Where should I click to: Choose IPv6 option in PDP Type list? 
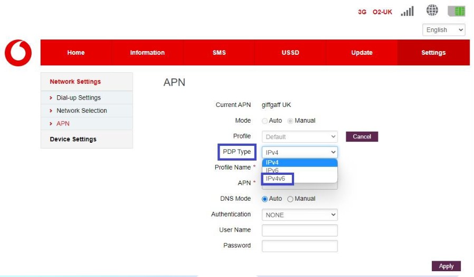pos(272,171)
